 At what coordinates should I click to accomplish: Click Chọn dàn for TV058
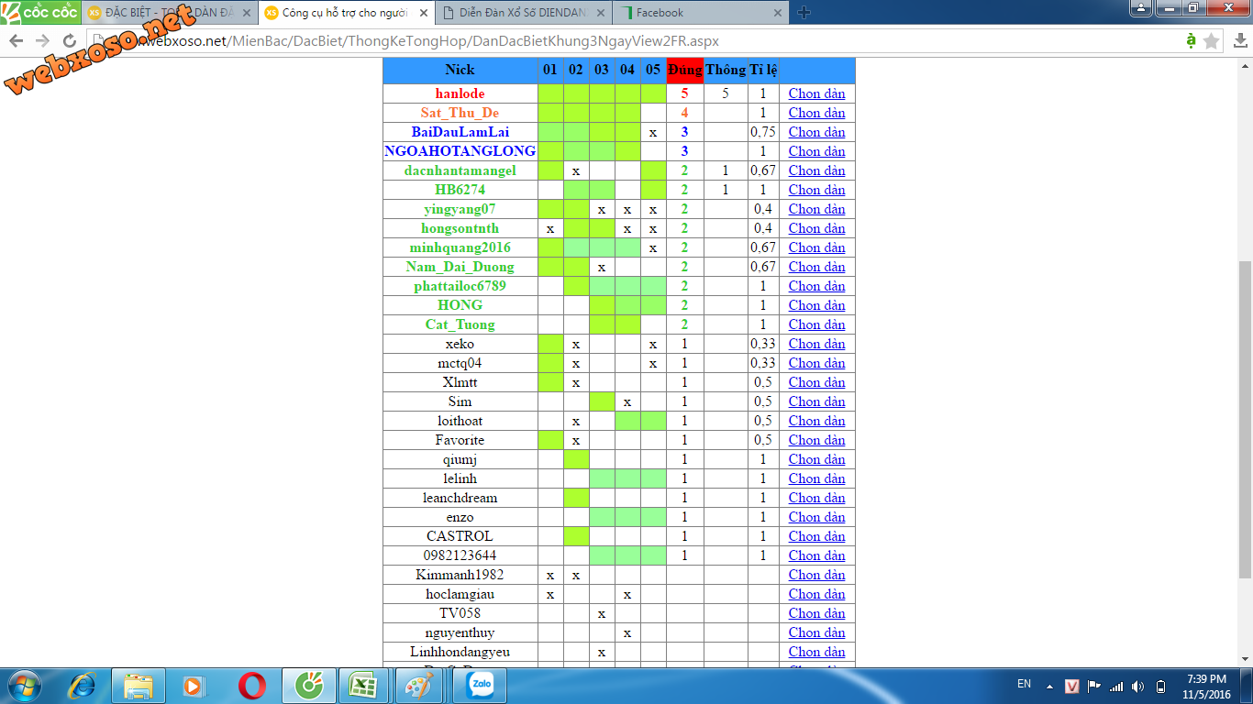pyautogui.click(x=816, y=613)
